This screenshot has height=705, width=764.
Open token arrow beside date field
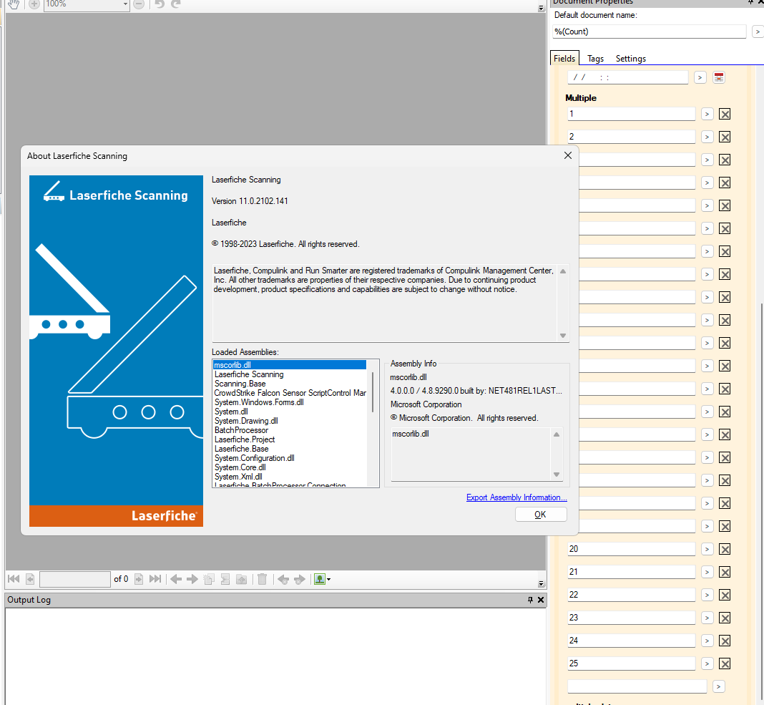click(700, 77)
